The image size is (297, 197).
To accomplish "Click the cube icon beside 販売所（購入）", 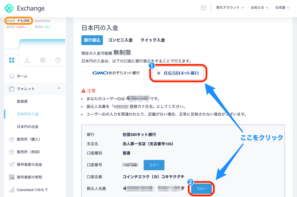I will click(x=12, y=139).
